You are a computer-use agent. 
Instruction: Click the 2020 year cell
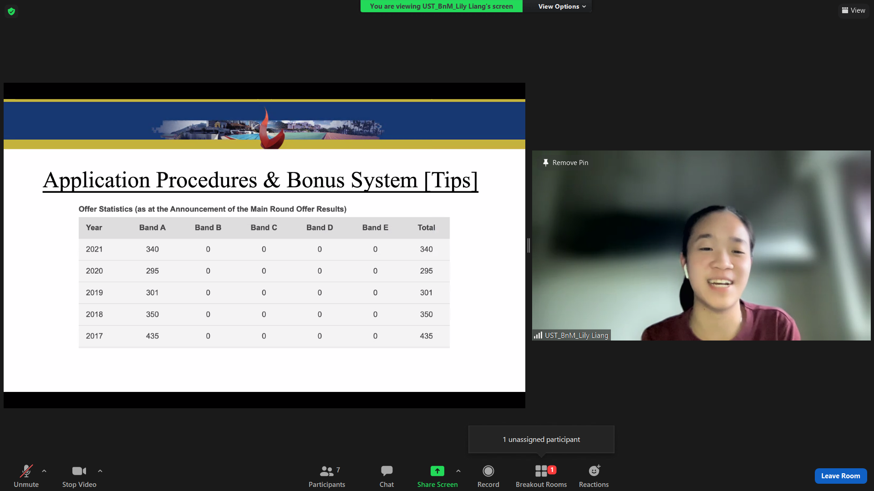tap(94, 271)
